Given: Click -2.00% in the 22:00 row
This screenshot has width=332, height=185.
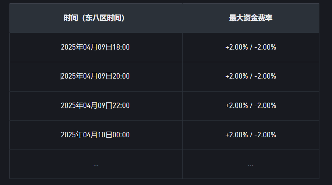Looking at the screenshot, I should click(265, 106).
